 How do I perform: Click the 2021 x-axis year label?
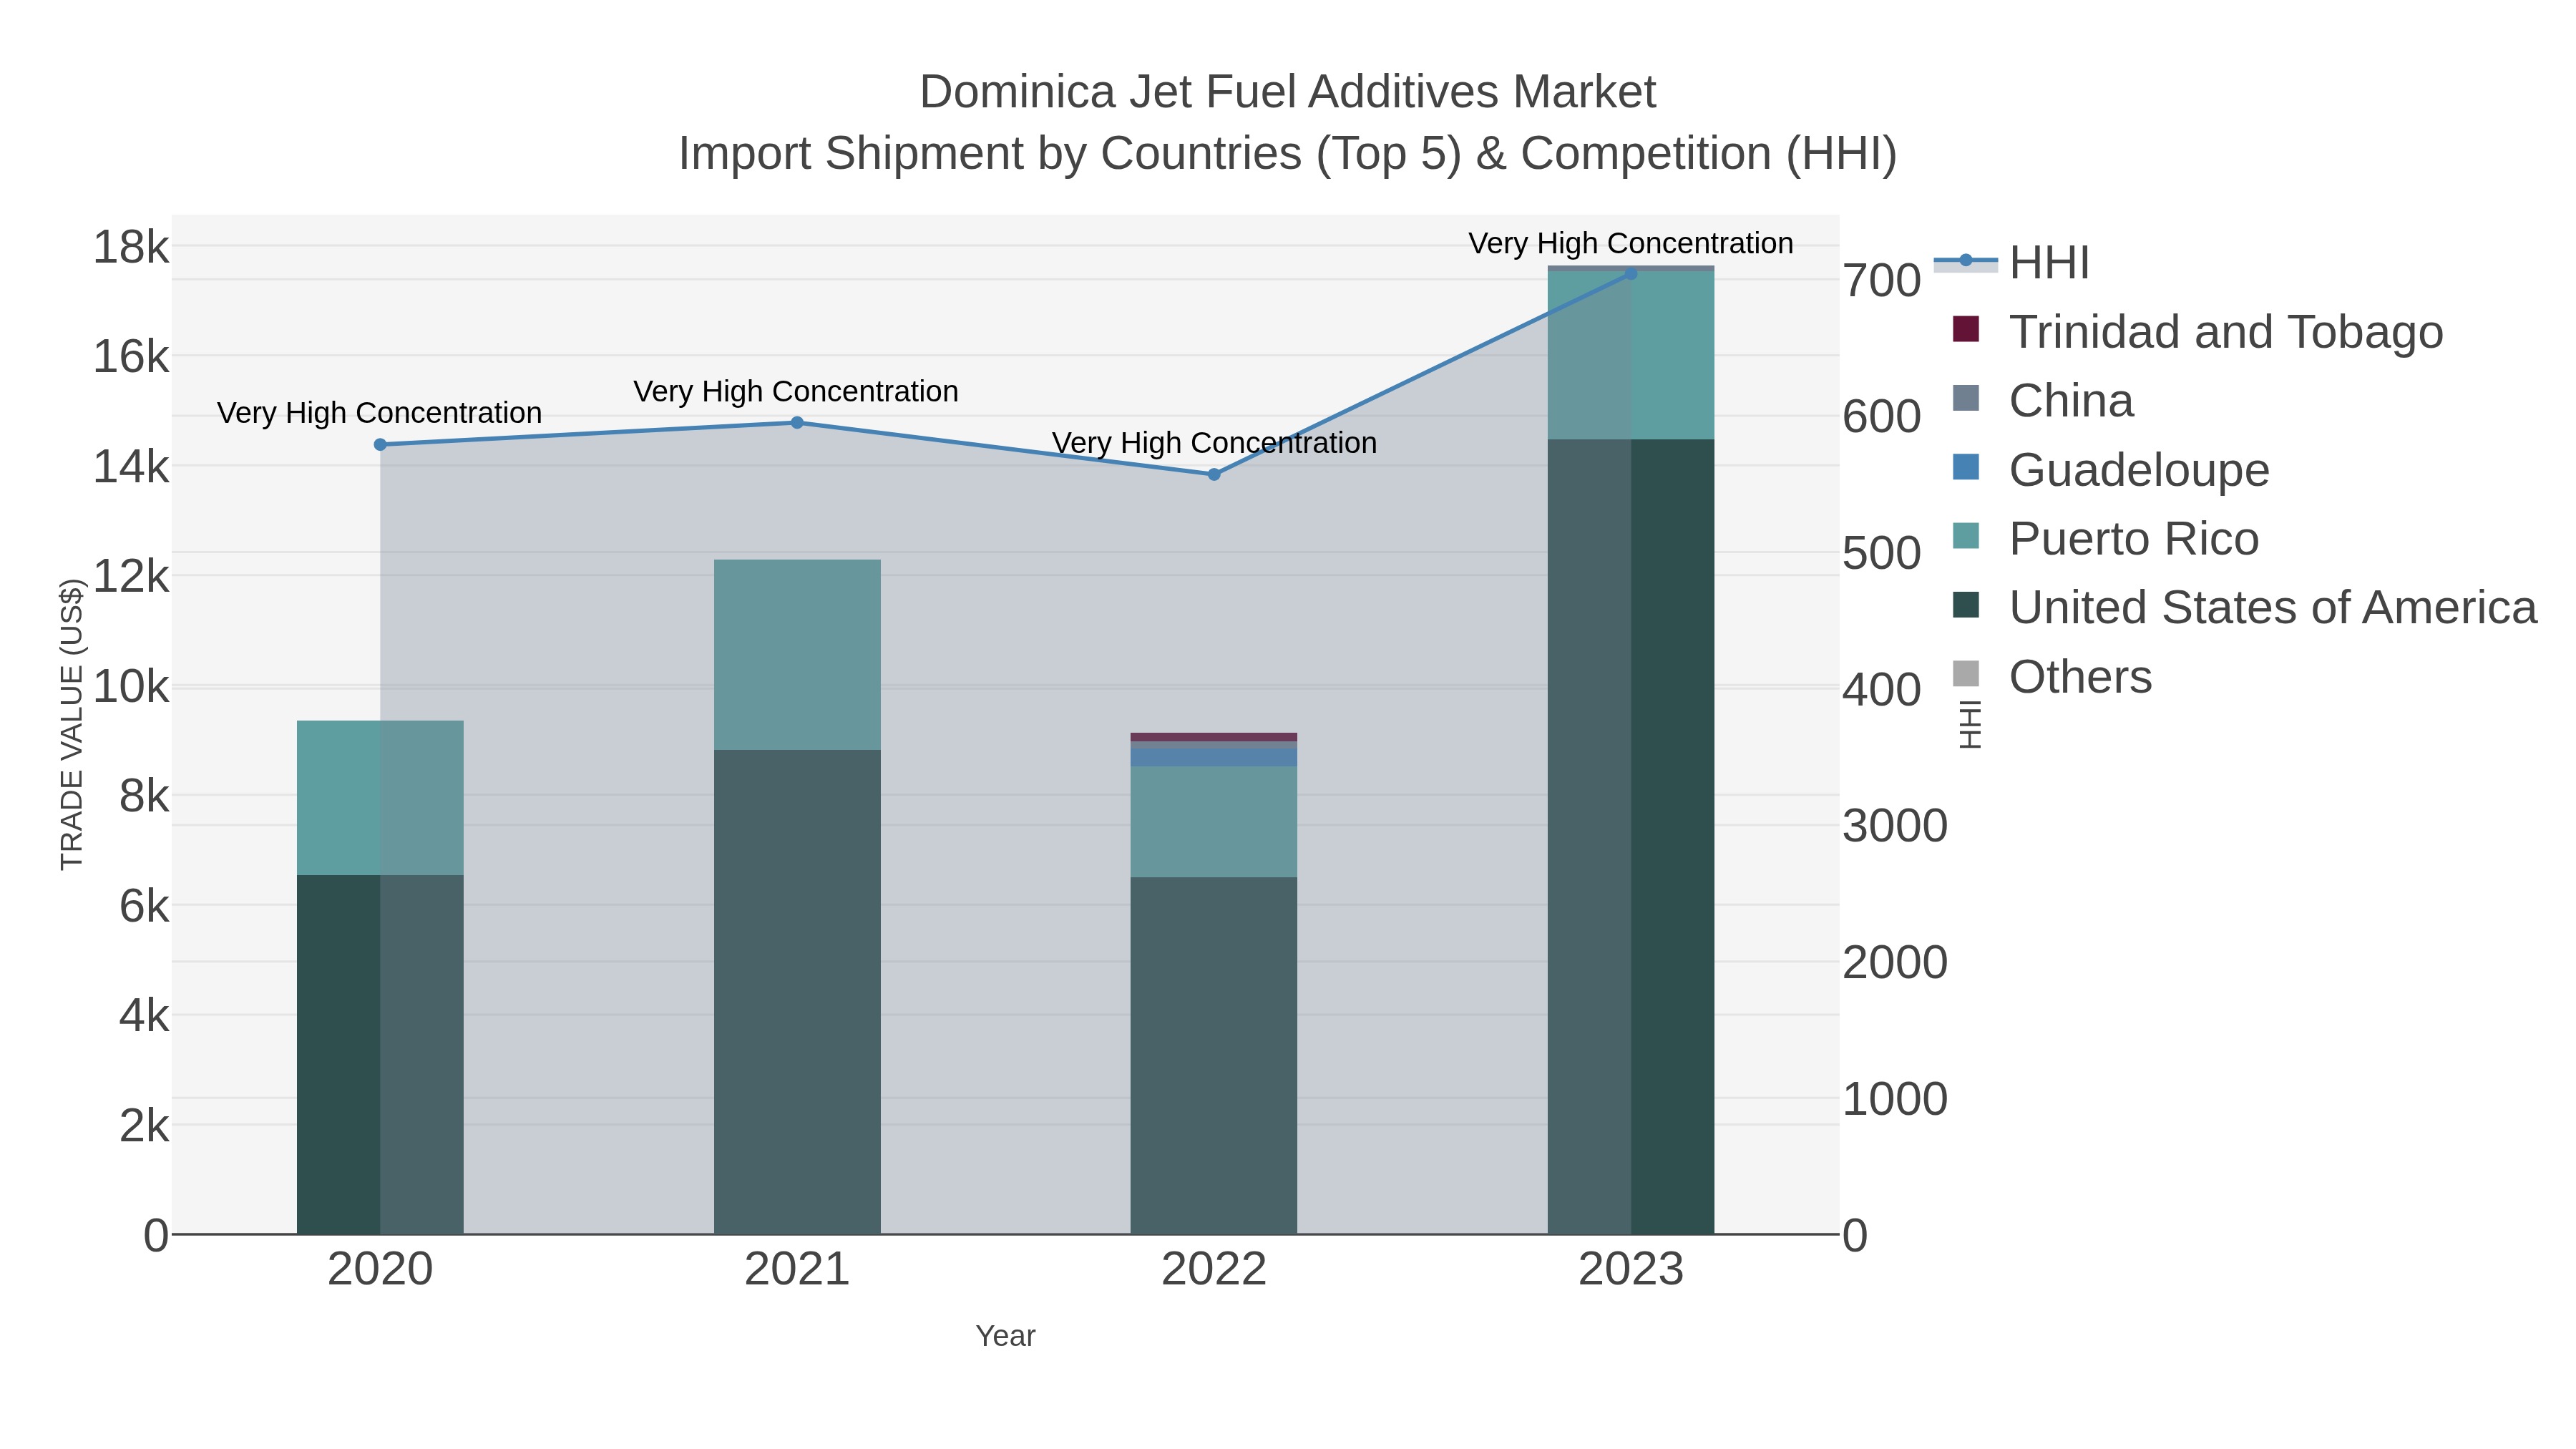[x=797, y=1270]
